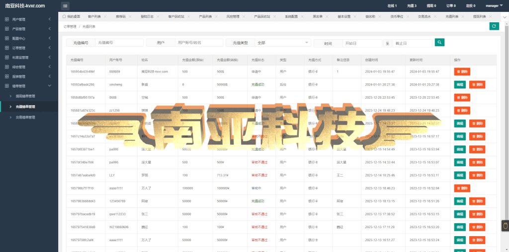Close the 提现列表 tab

click(490, 16)
